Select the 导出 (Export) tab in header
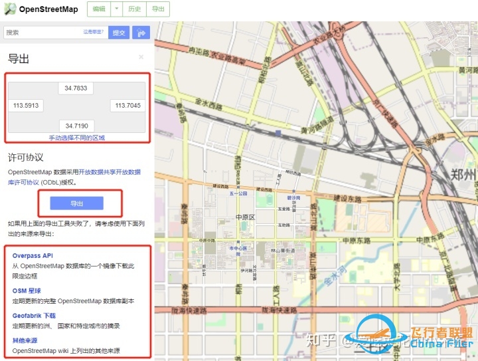Screen dimensions: 478x361 point(158,9)
